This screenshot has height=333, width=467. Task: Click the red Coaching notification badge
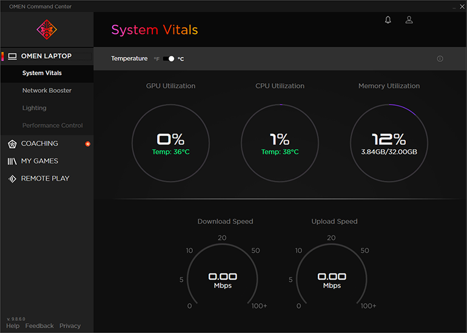point(87,144)
